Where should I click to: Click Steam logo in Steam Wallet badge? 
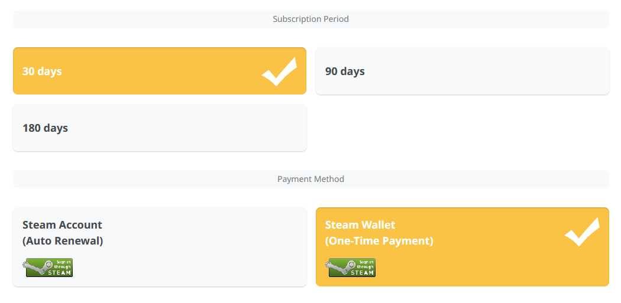[341, 268]
